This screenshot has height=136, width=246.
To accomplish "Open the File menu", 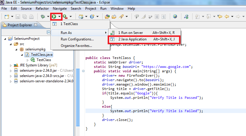I will (x=4, y=9).
